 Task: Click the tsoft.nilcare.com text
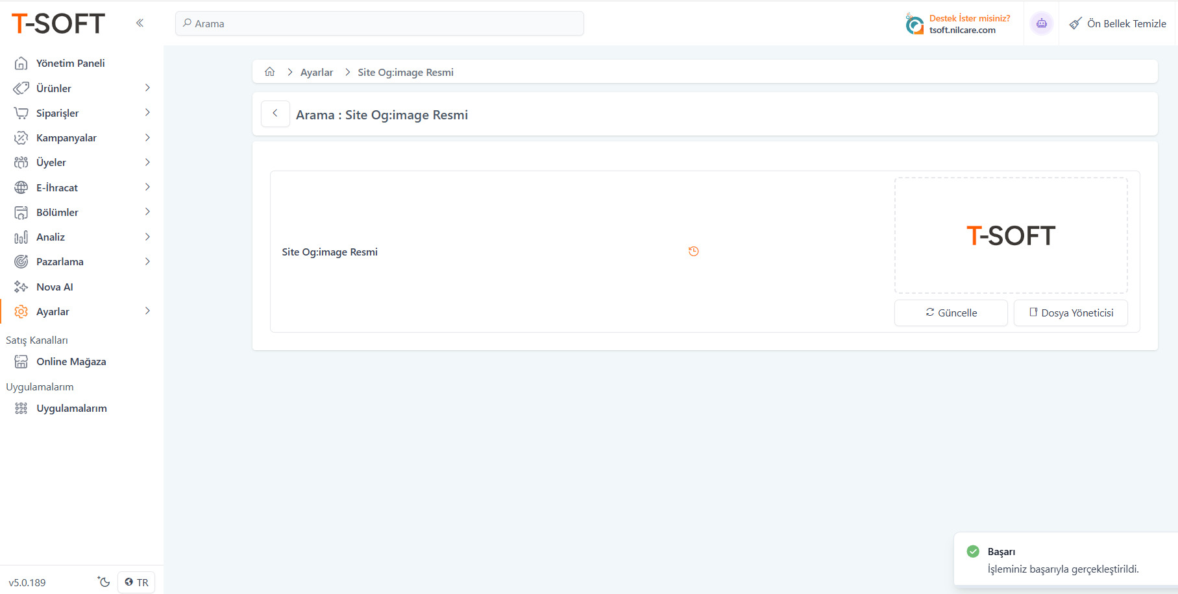[963, 30]
